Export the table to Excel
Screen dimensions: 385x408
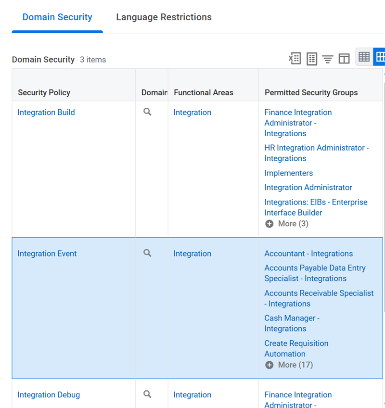pyautogui.click(x=295, y=58)
